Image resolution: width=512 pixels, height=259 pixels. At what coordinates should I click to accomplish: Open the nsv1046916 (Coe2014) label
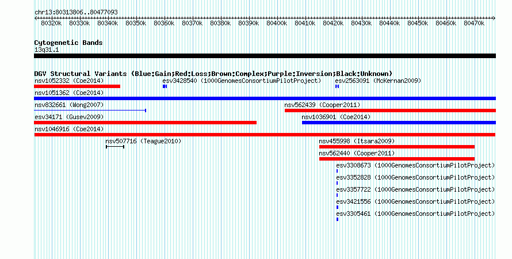(69, 129)
